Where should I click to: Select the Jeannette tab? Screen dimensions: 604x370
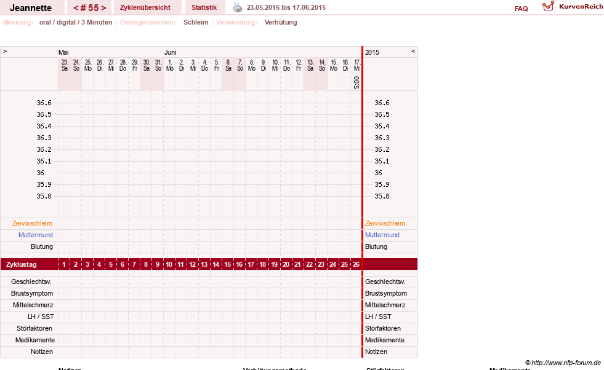pos(31,8)
